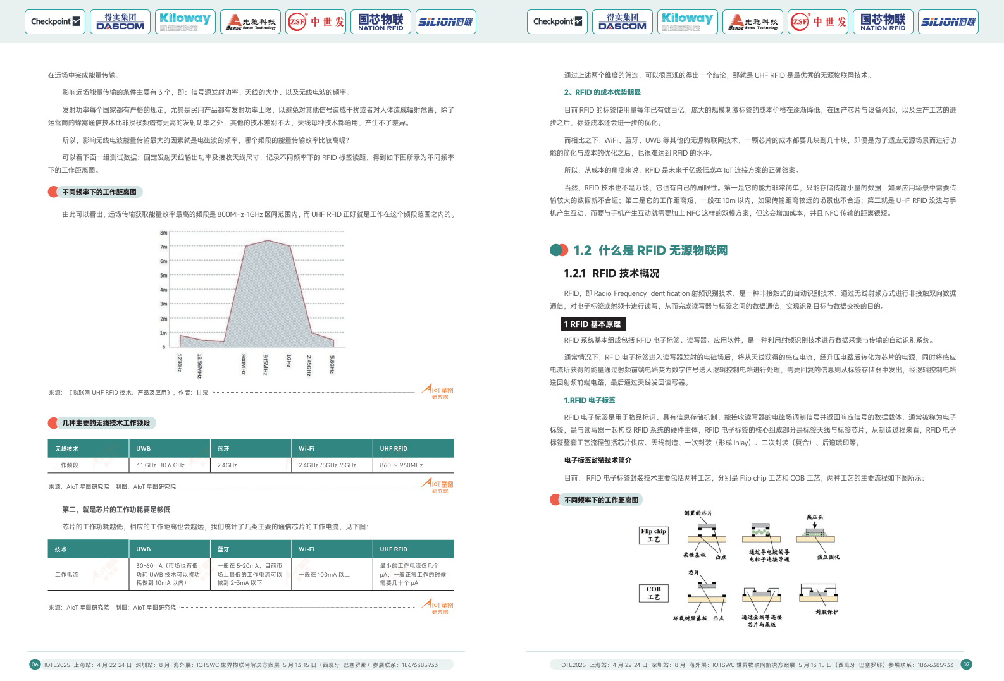Click the '8m' y-axis label on the chart

pyautogui.click(x=163, y=233)
